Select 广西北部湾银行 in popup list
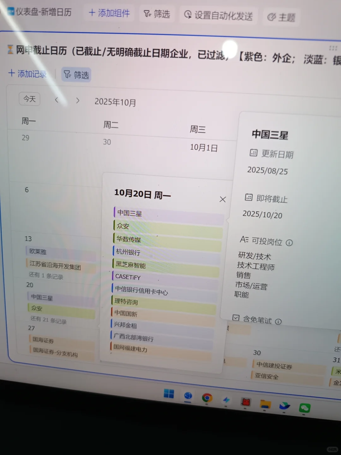Viewport: 341px width, 455px height. (162, 339)
